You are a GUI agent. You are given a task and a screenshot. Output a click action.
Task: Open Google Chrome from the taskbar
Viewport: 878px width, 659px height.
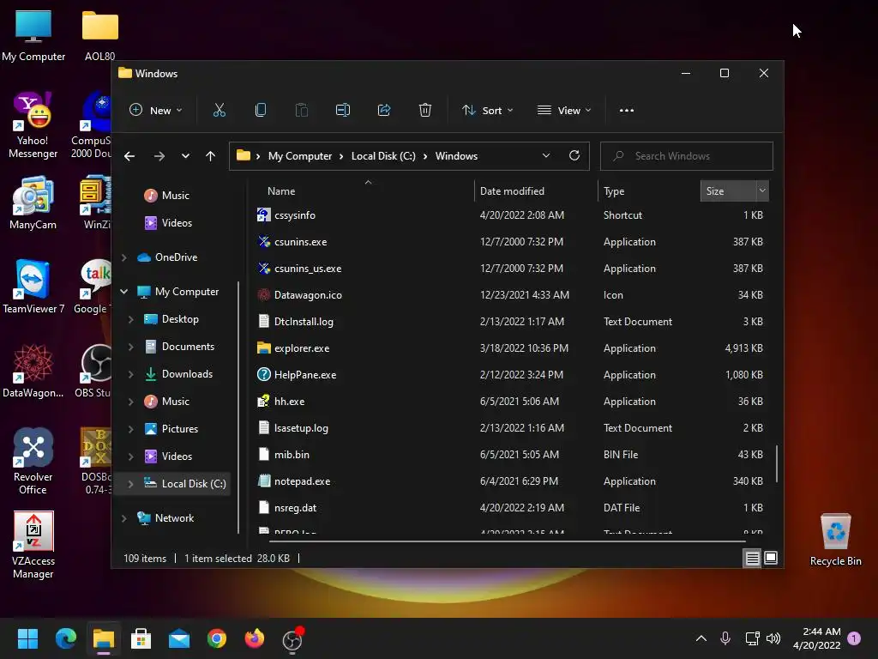pos(217,638)
